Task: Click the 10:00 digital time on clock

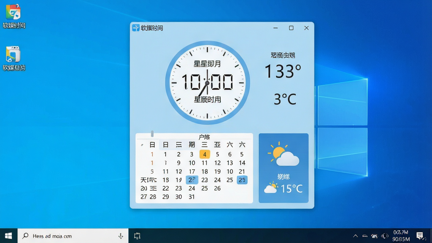Action: tap(207, 82)
